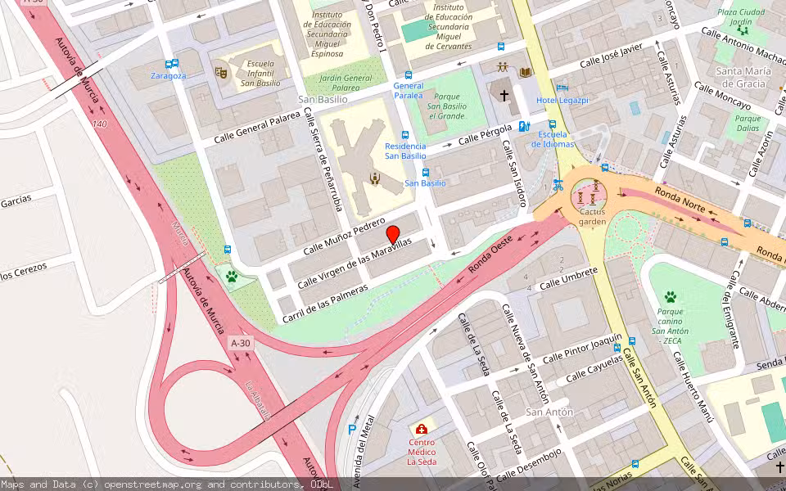Click the Calle Muñoz Pedrero label
Screen dimensions: 786x491
pos(344,235)
